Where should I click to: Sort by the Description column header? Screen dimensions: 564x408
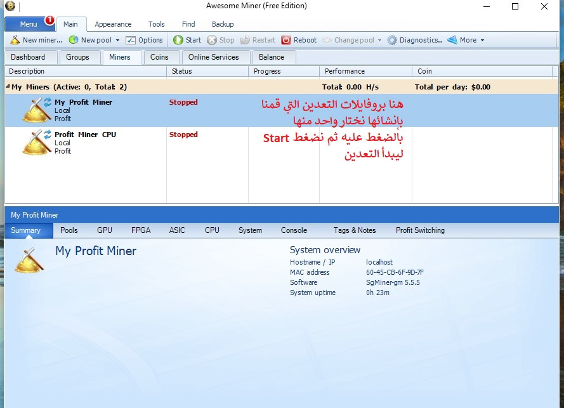pyautogui.click(x=86, y=71)
